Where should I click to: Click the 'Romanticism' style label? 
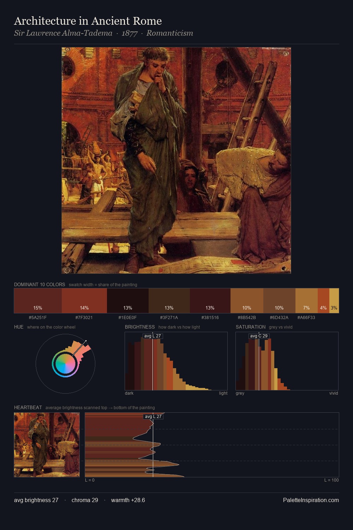[170, 33]
